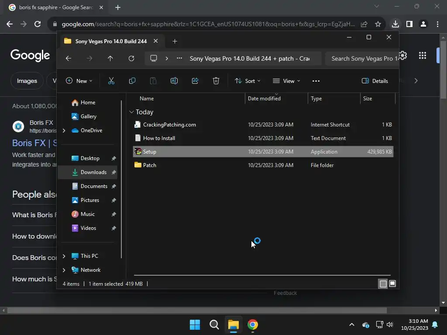Click File Explorer icon on the taskbar
The height and width of the screenshot is (335, 447).
tap(233, 325)
